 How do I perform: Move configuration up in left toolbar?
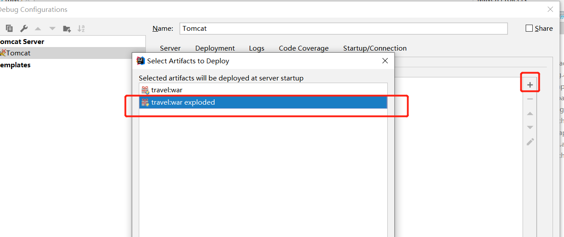(x=38, y=29)
